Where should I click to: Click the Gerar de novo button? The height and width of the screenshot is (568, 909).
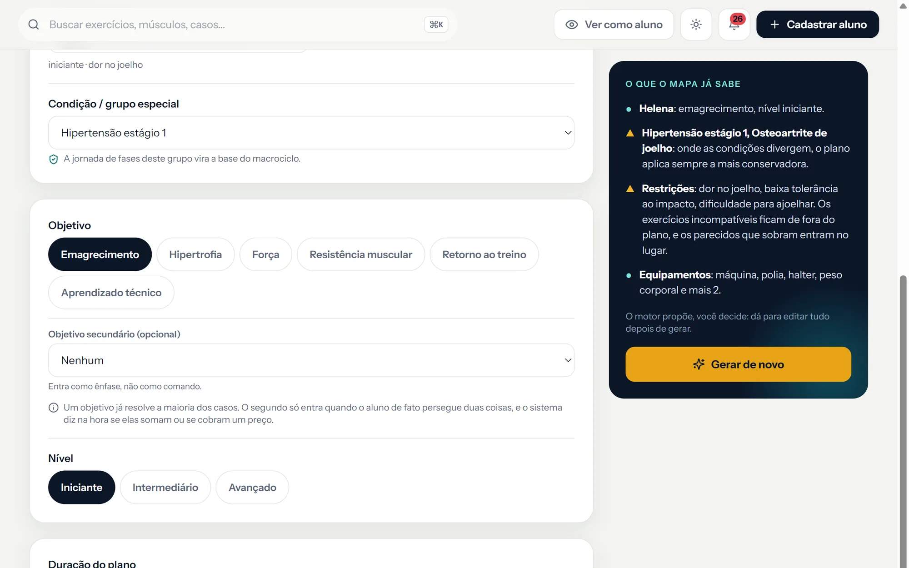[738, 364]
